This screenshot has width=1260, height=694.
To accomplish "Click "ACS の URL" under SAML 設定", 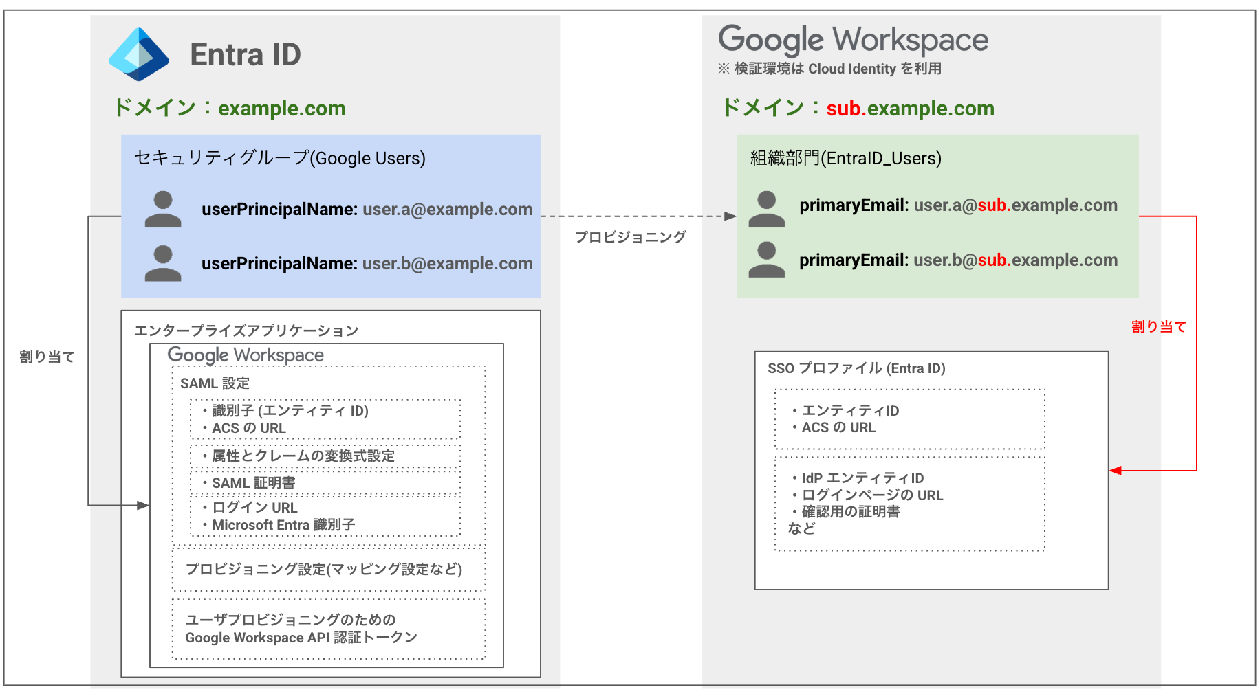I will tap(249, 428).
